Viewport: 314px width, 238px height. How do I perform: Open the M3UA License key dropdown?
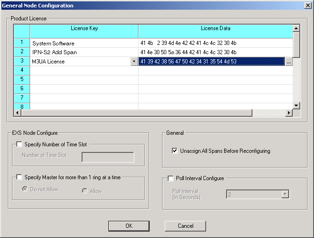point(134,62)
